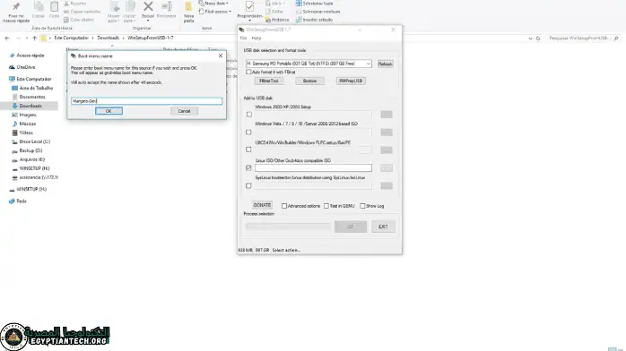This screenshot has height=351, width=626.
Task: Enable Advanced options checkbox
Action: tap(284, 206)
